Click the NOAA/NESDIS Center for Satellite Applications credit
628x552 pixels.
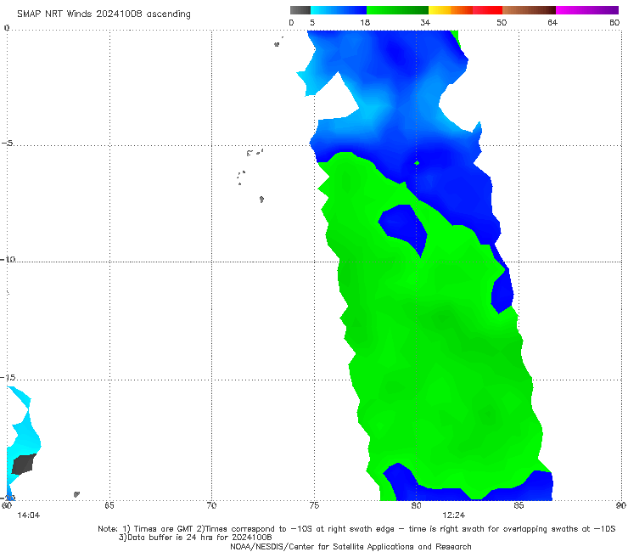350,546
